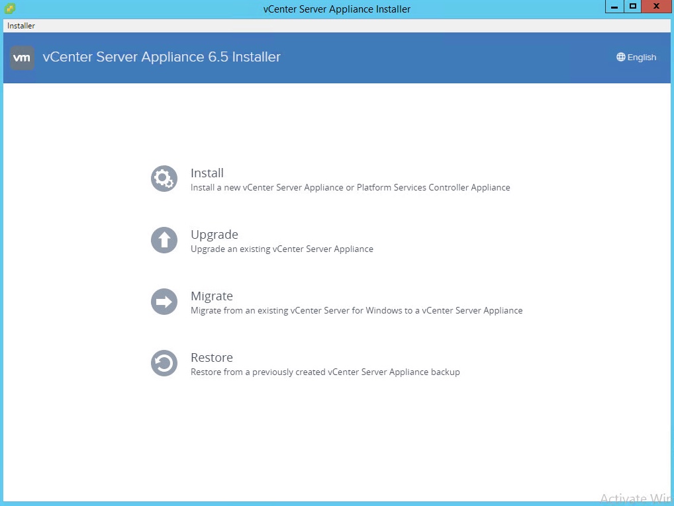
Task: Click the Install gear icon
Action: click(x=164, y=179)
